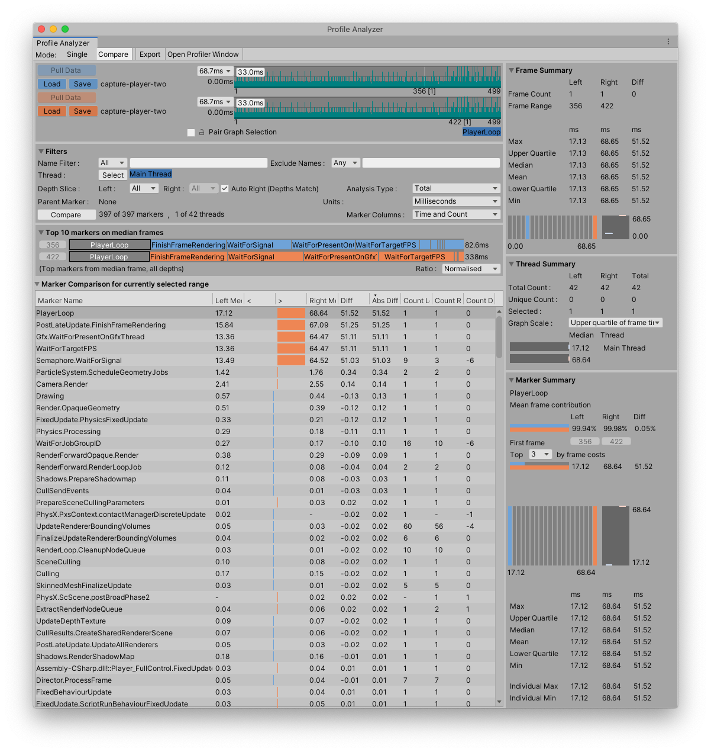Switch mode to Single
This screenshot has width=711, height=752.
tap(77, 54)
